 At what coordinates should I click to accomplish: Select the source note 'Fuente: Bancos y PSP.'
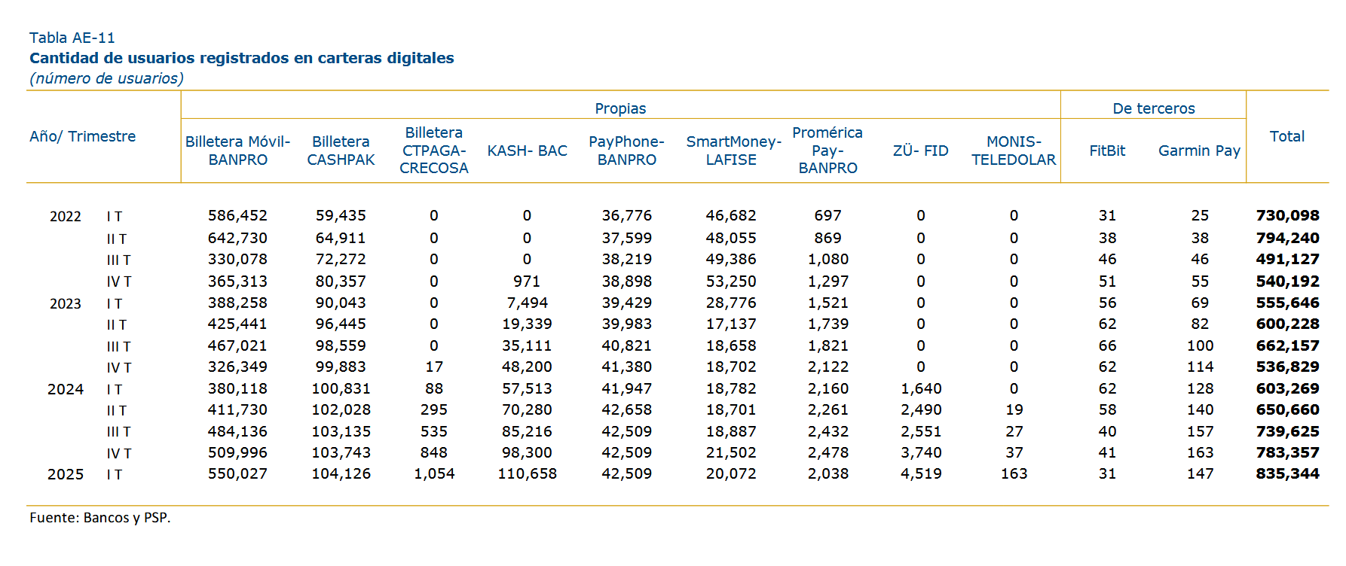pyautogui.click(x=100, y=518)
